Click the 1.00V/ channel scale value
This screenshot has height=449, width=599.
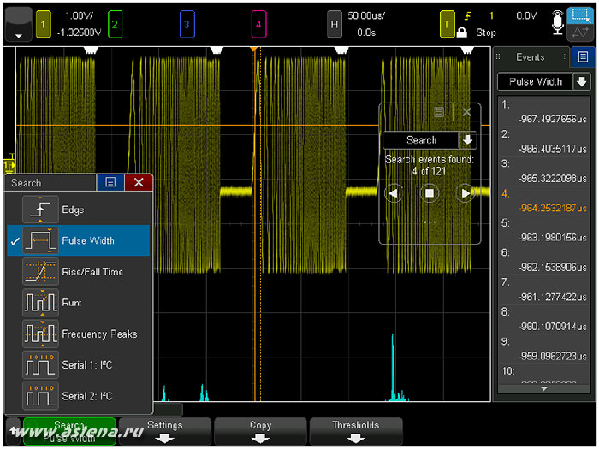tap(79, 15)
